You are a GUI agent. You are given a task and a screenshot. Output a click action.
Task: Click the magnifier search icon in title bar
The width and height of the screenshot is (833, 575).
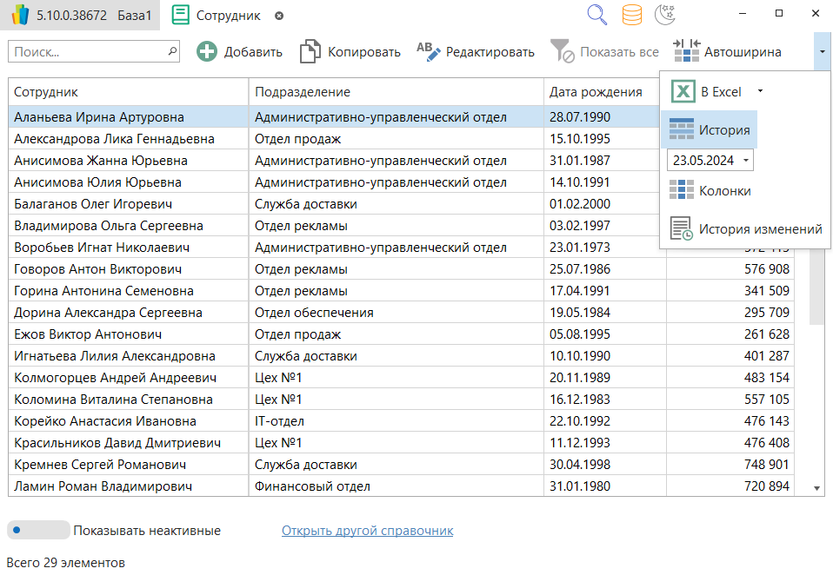[x=597, y=15]
